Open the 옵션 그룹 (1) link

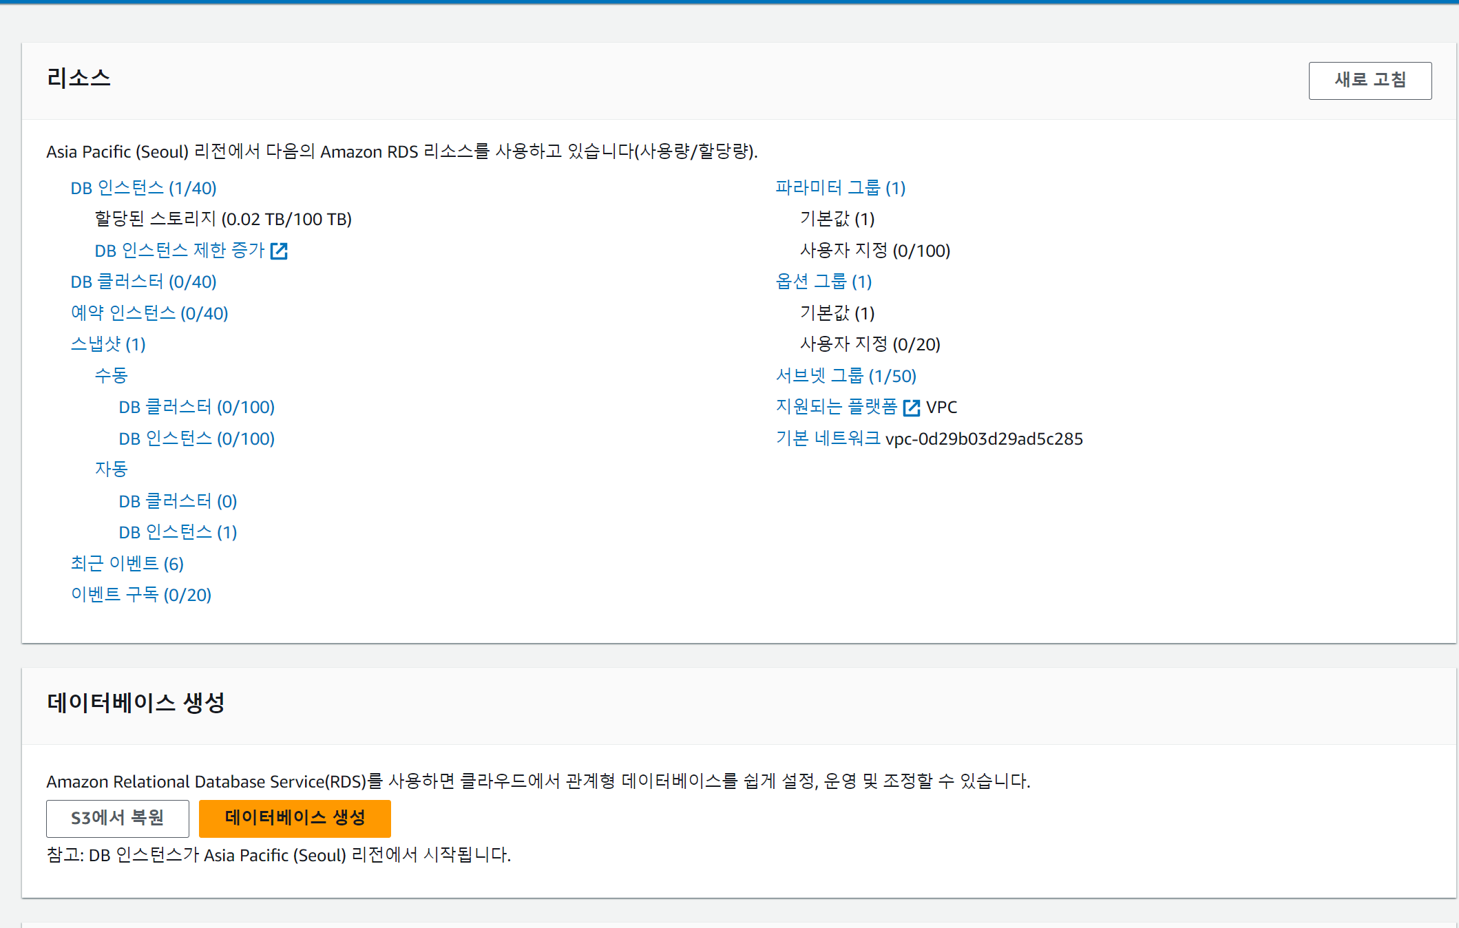[823, 282]
